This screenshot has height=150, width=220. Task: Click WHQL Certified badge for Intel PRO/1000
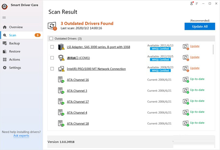point(160,70)
